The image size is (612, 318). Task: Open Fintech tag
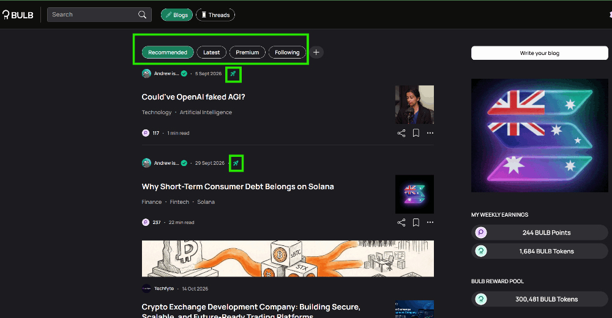[179, 201]
